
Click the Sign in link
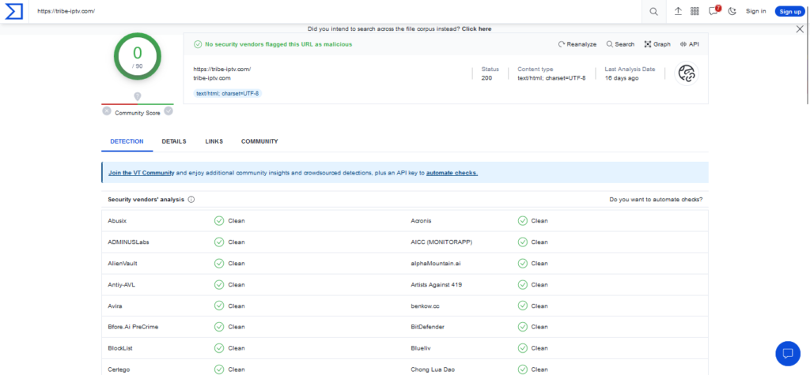click(x=755, y=11)
